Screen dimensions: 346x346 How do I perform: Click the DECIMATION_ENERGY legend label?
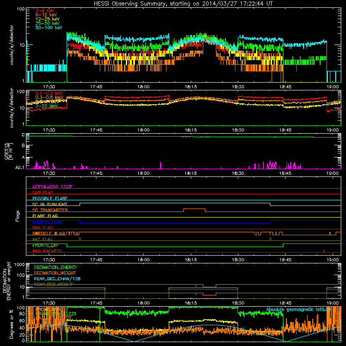pos(55,267)
